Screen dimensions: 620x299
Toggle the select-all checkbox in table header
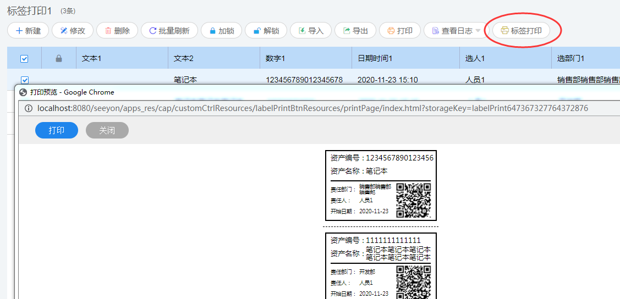(x=24, y=58)
